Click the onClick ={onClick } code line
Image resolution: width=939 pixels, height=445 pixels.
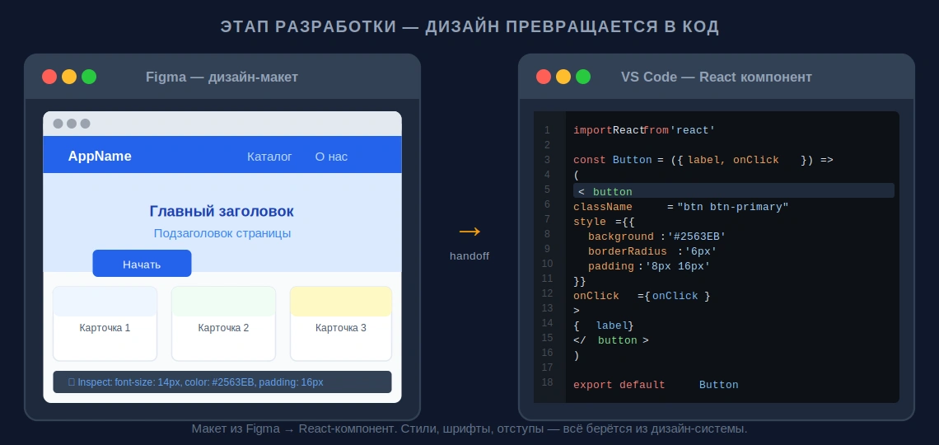(642, 296)
